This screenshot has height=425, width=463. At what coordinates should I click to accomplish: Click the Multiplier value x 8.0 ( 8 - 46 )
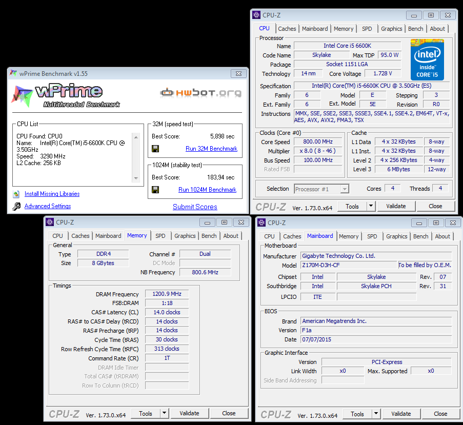(318, 151)
